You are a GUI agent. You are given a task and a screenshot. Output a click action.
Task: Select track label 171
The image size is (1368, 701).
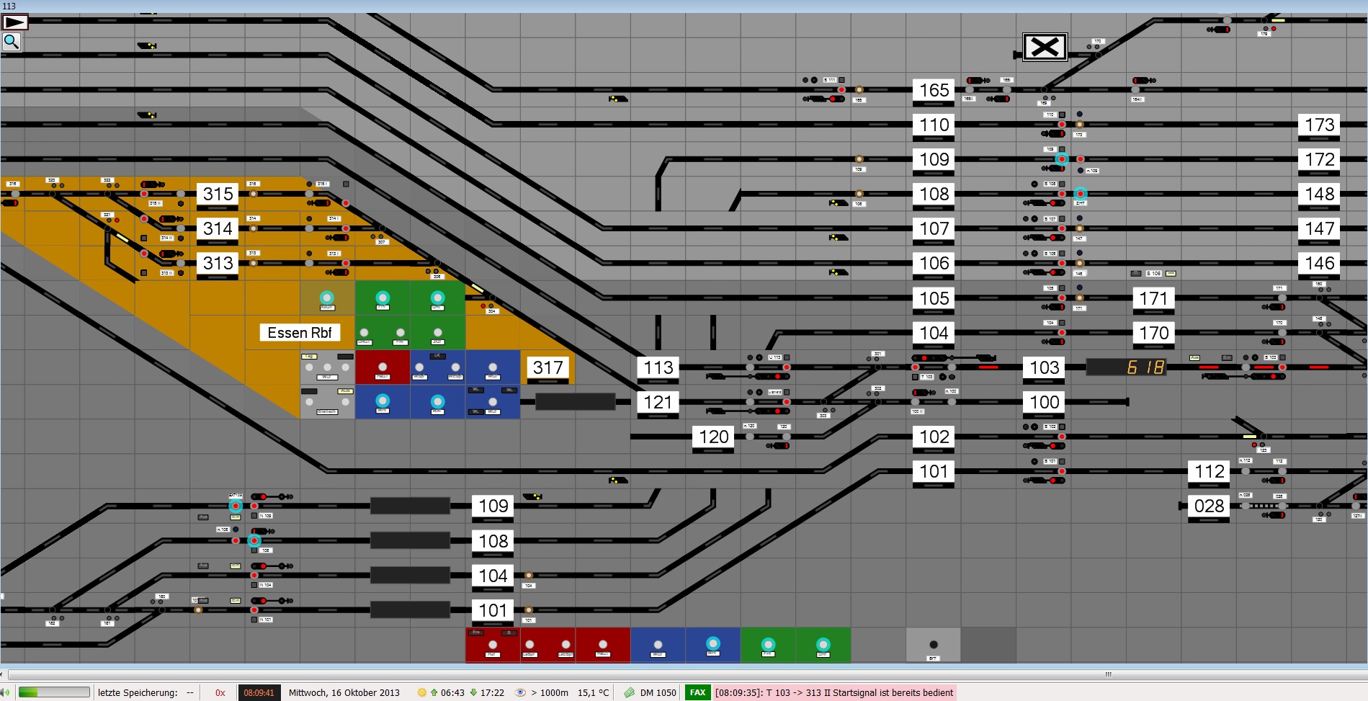point(1153,298)
